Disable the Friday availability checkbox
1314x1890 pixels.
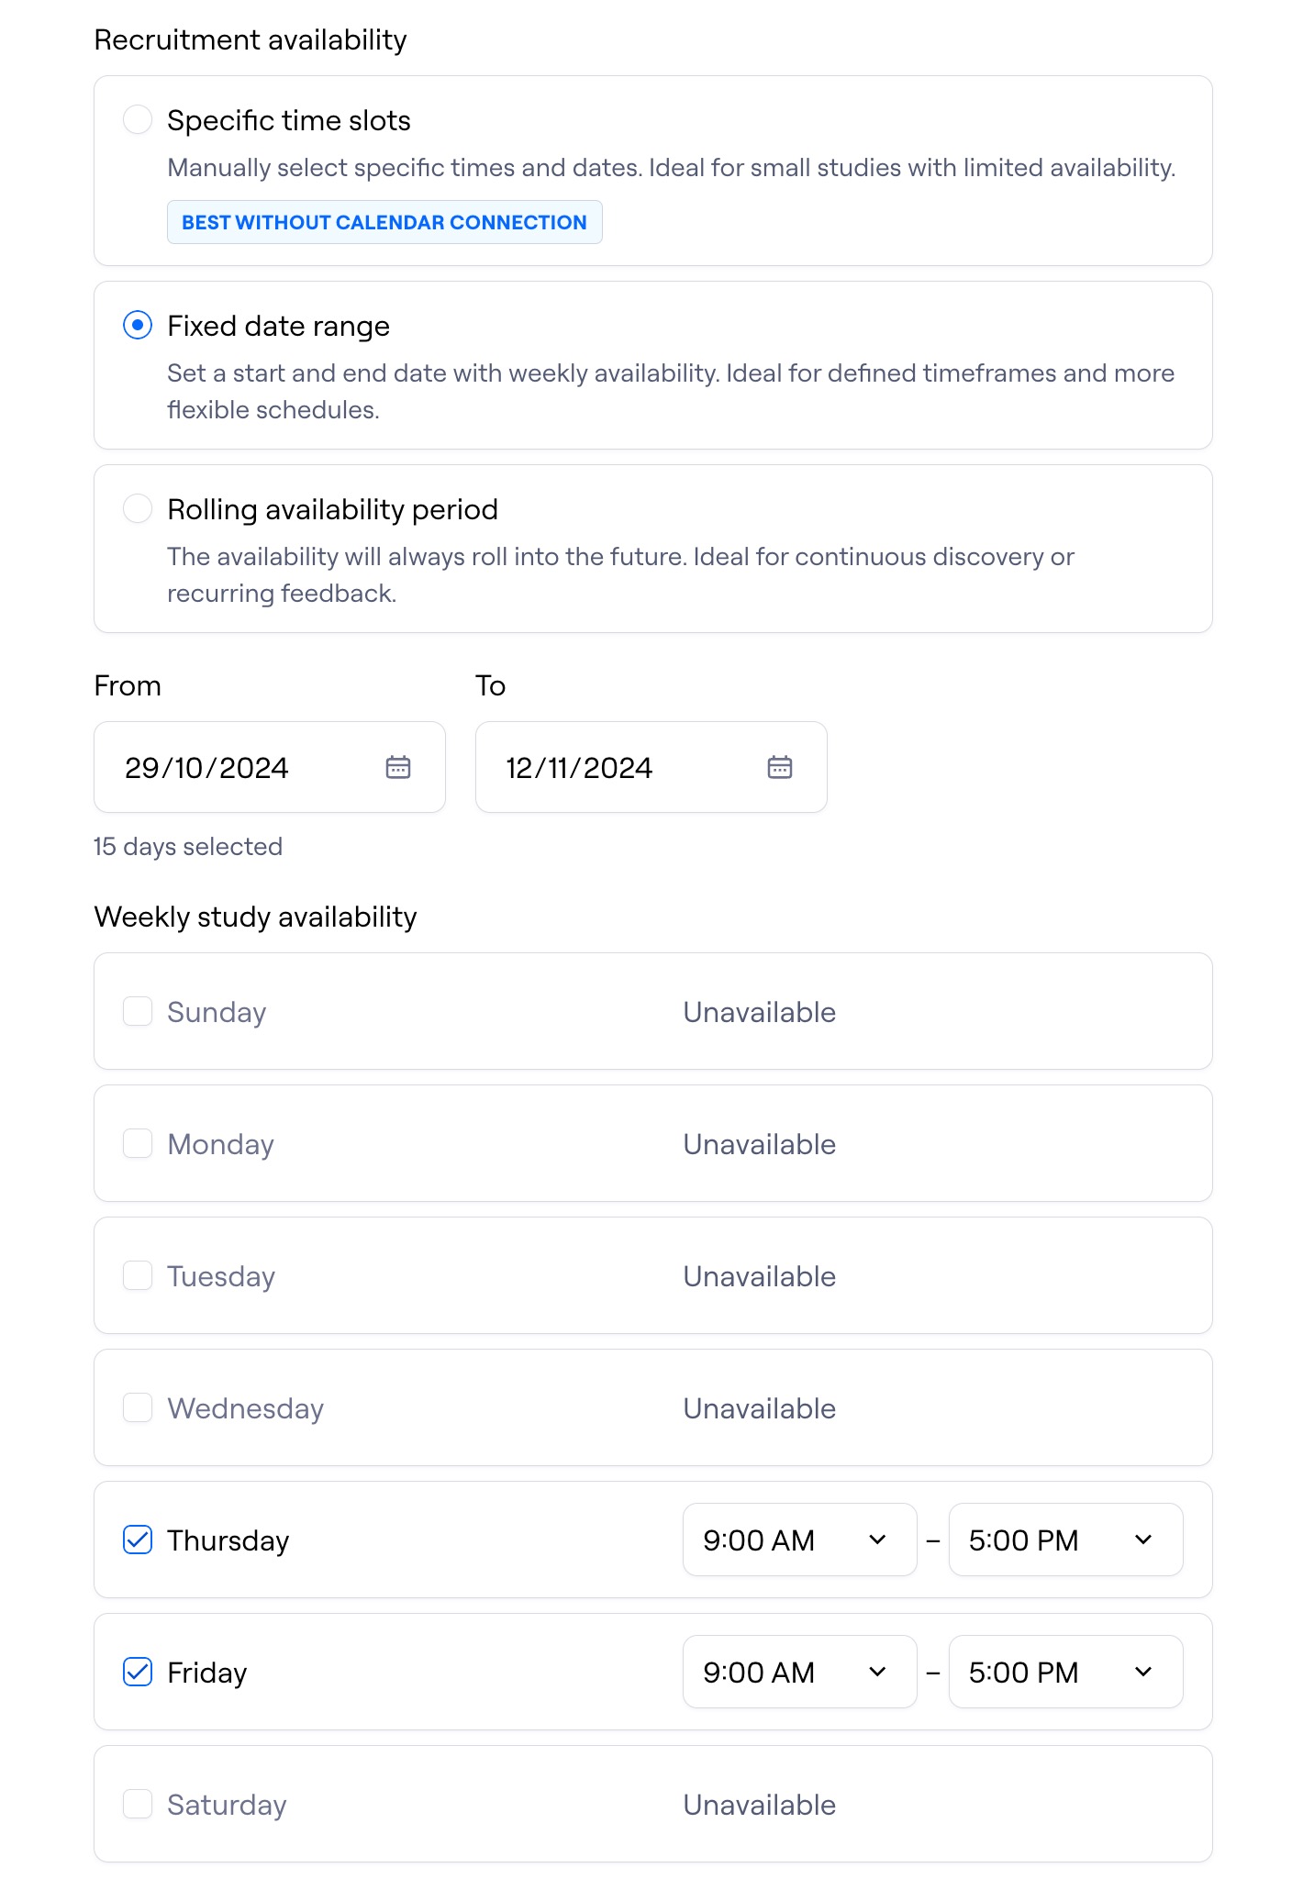tap(138, 1672)
